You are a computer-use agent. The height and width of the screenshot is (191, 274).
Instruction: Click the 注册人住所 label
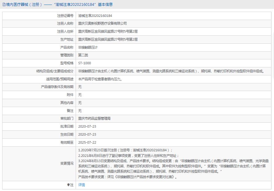(65, 31)
